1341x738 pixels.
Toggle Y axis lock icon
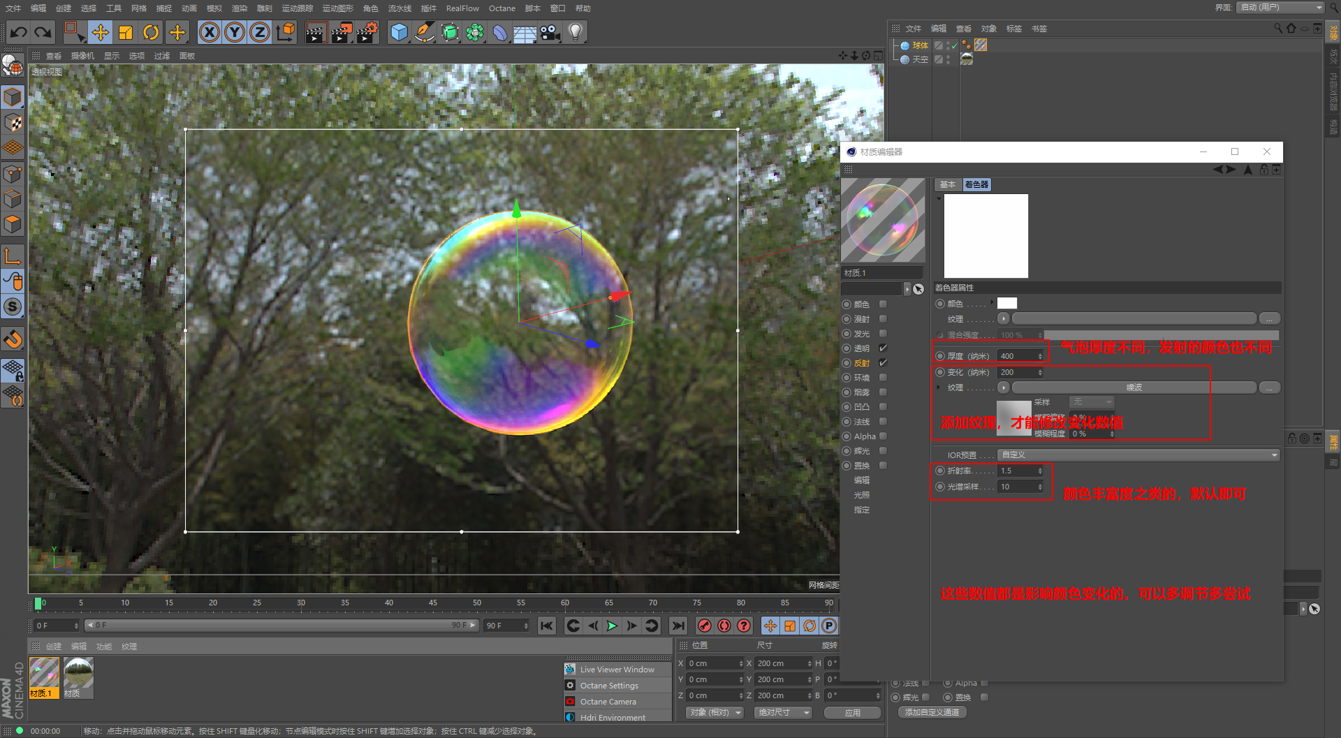[235, 32]
